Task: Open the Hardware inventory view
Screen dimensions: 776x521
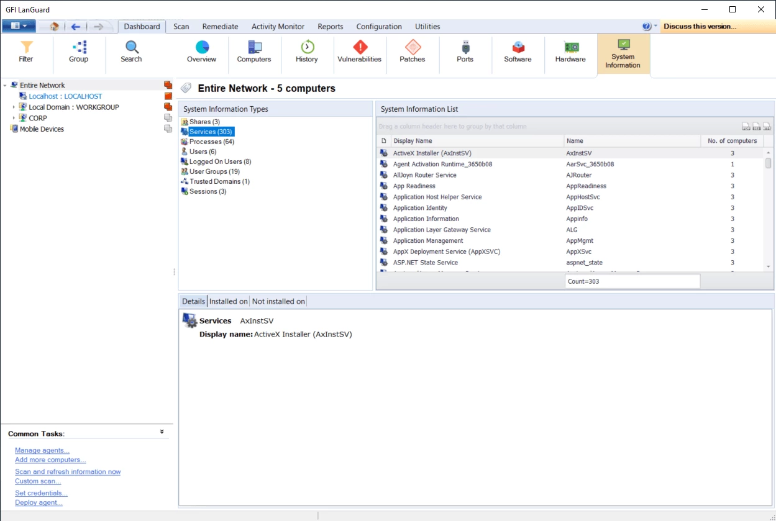Action: [x=570, y=52]
